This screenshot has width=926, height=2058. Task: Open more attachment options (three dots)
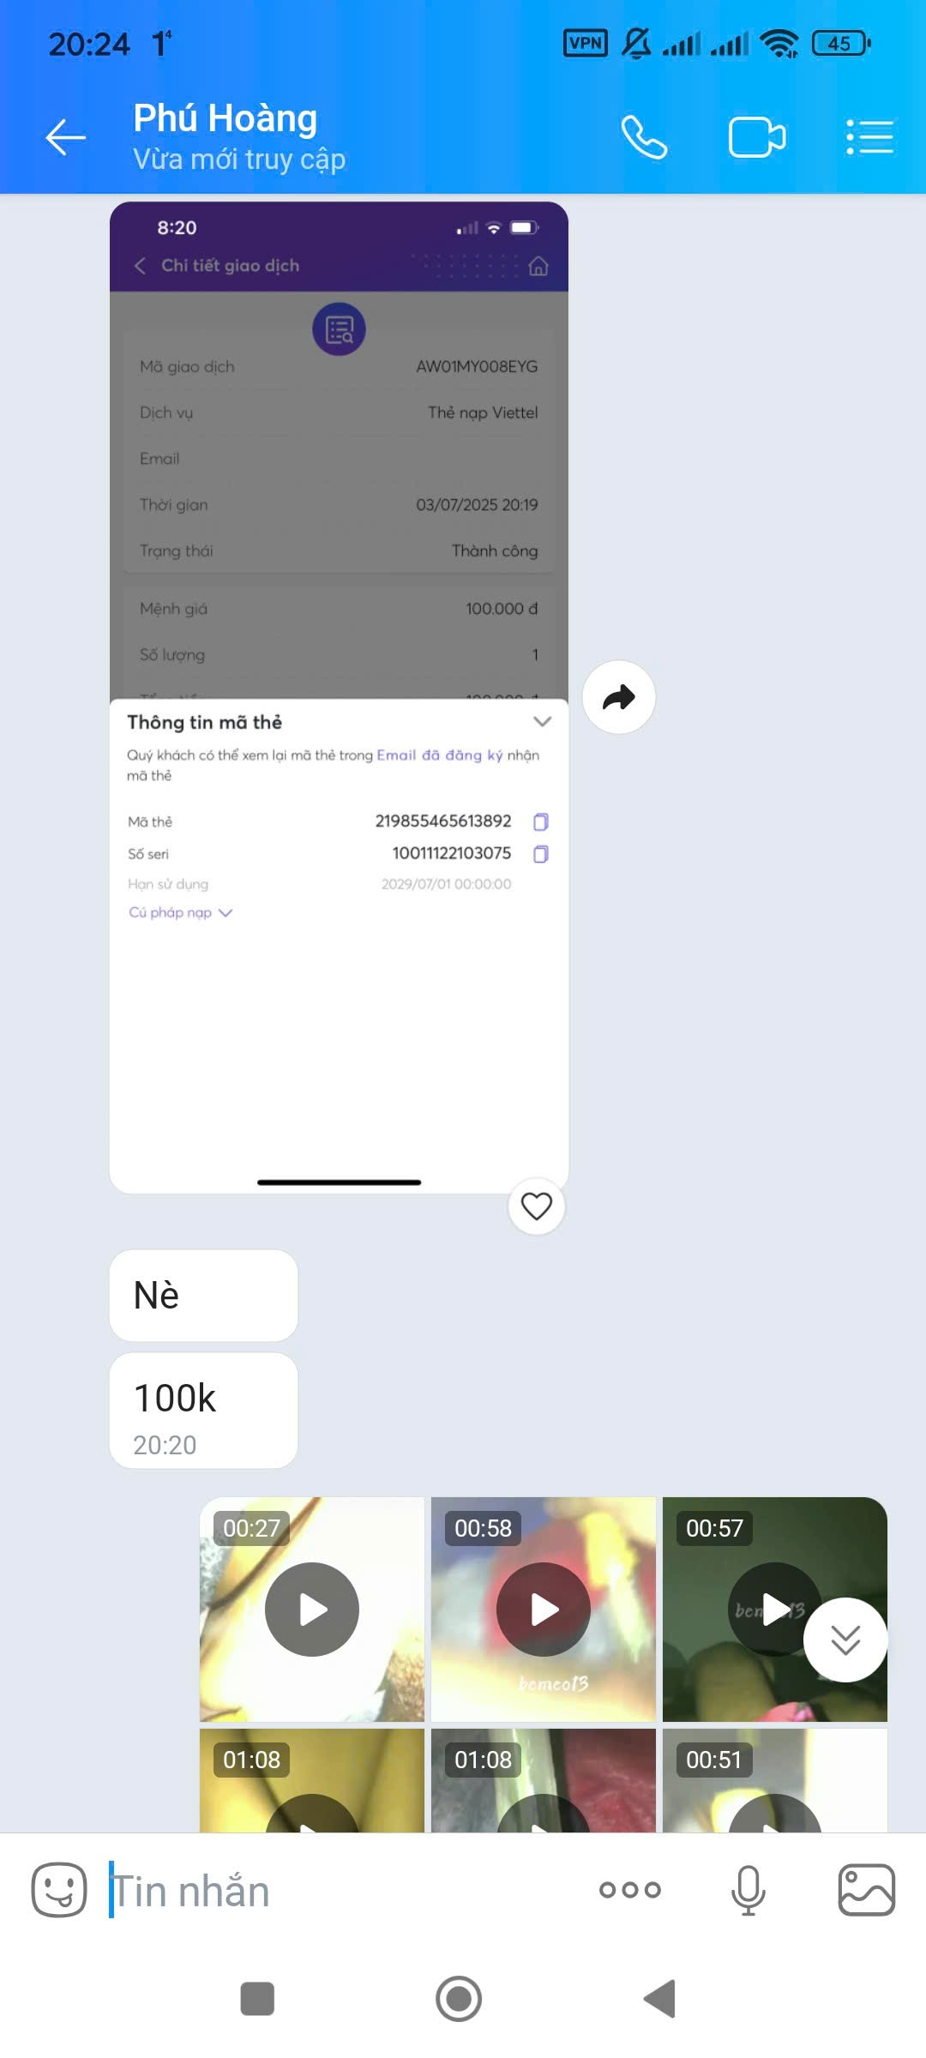pos(630,1890)
